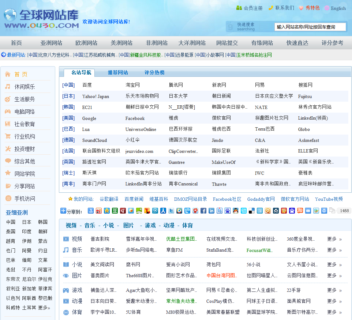
Task: Click the QQ penguin share icon
Action: tap(235, 211)
